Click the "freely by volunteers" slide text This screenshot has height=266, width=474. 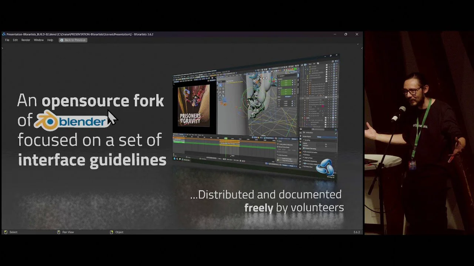pyautogui.click(x=294, y=208)
